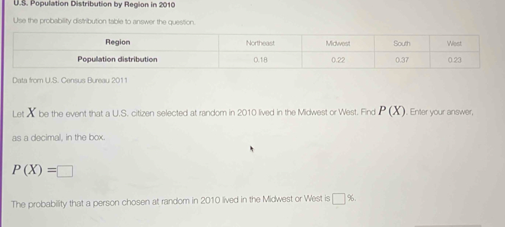The image size is (505, 227).
Task: Click the title U.S. Population Distribution by Region
Action: tap(95, 5)
